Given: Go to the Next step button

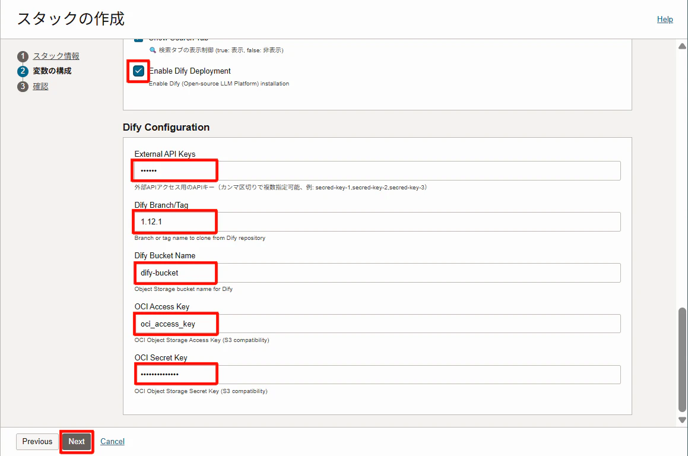Looking at the screenshot, I should pos(77,442).
